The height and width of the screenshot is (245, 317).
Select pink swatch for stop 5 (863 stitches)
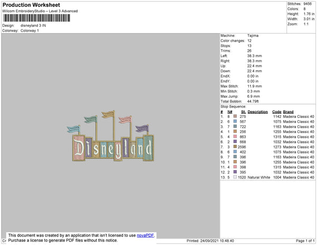pos(235,137)
